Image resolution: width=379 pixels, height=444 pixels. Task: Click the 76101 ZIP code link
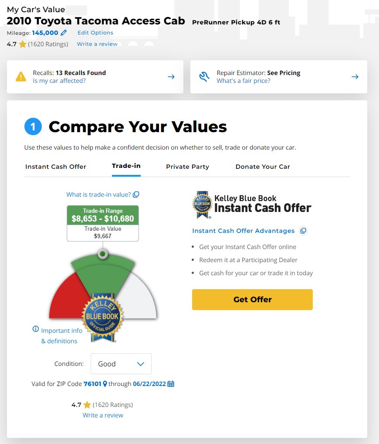[92, 384]
